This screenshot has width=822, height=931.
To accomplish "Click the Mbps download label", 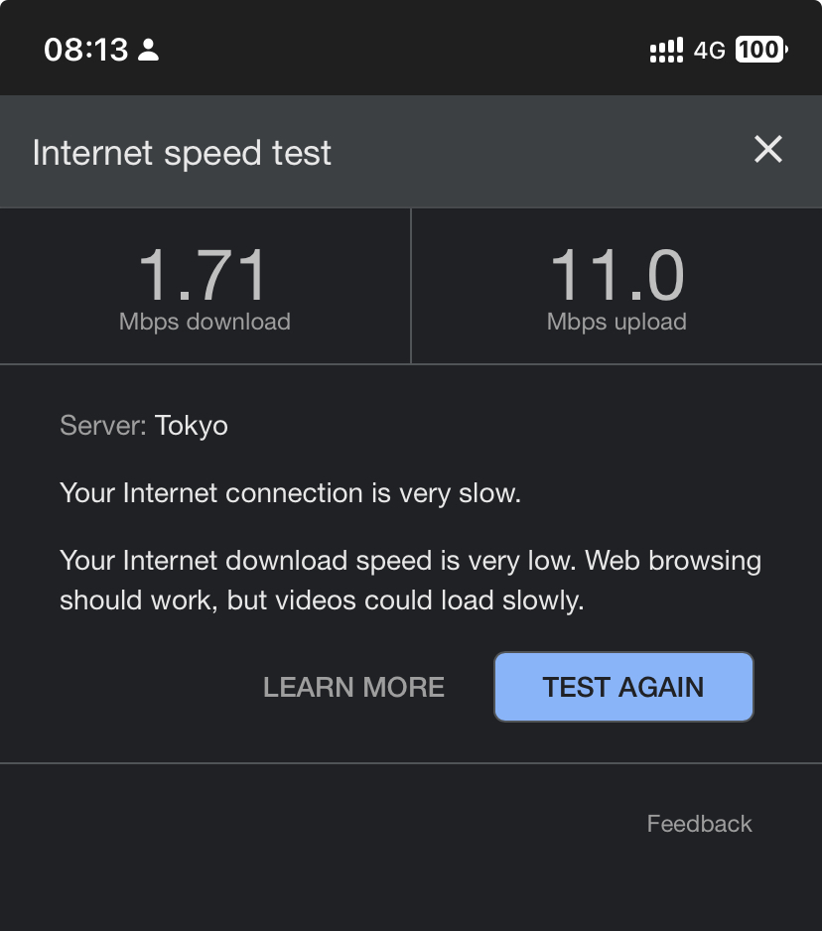I will pos(205,322).
